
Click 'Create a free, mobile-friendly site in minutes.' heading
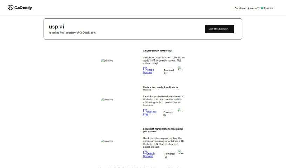160,89
